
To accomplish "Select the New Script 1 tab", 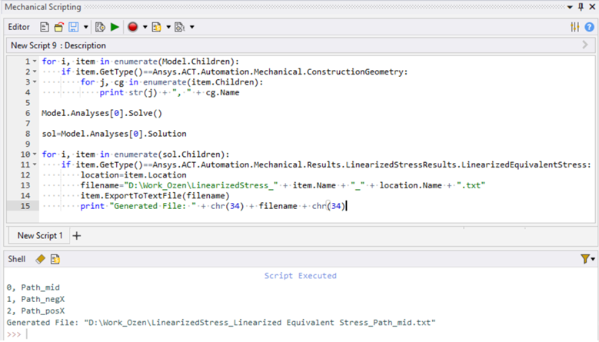I will (40, 235).
